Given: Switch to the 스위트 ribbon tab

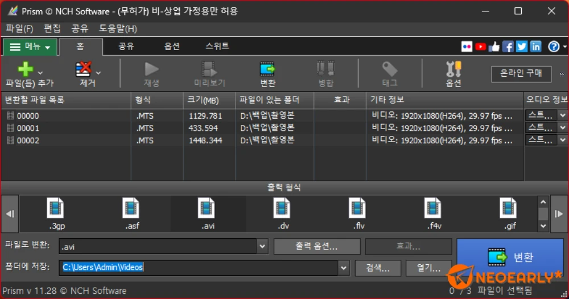Looking at the screenshot, I should click(217, 46).
